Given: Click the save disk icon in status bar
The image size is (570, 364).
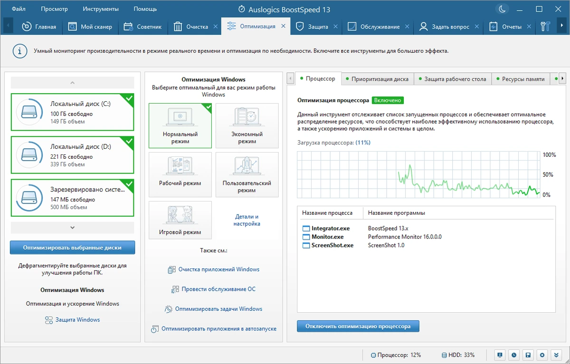Looking at the screenshot, I should 528,355.
